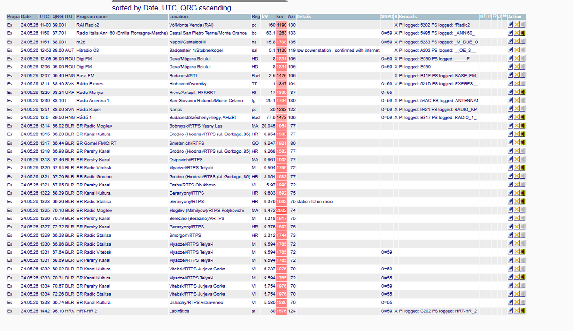Delete the BR Gomel FM/OIRT entry

tap(517, 143)
